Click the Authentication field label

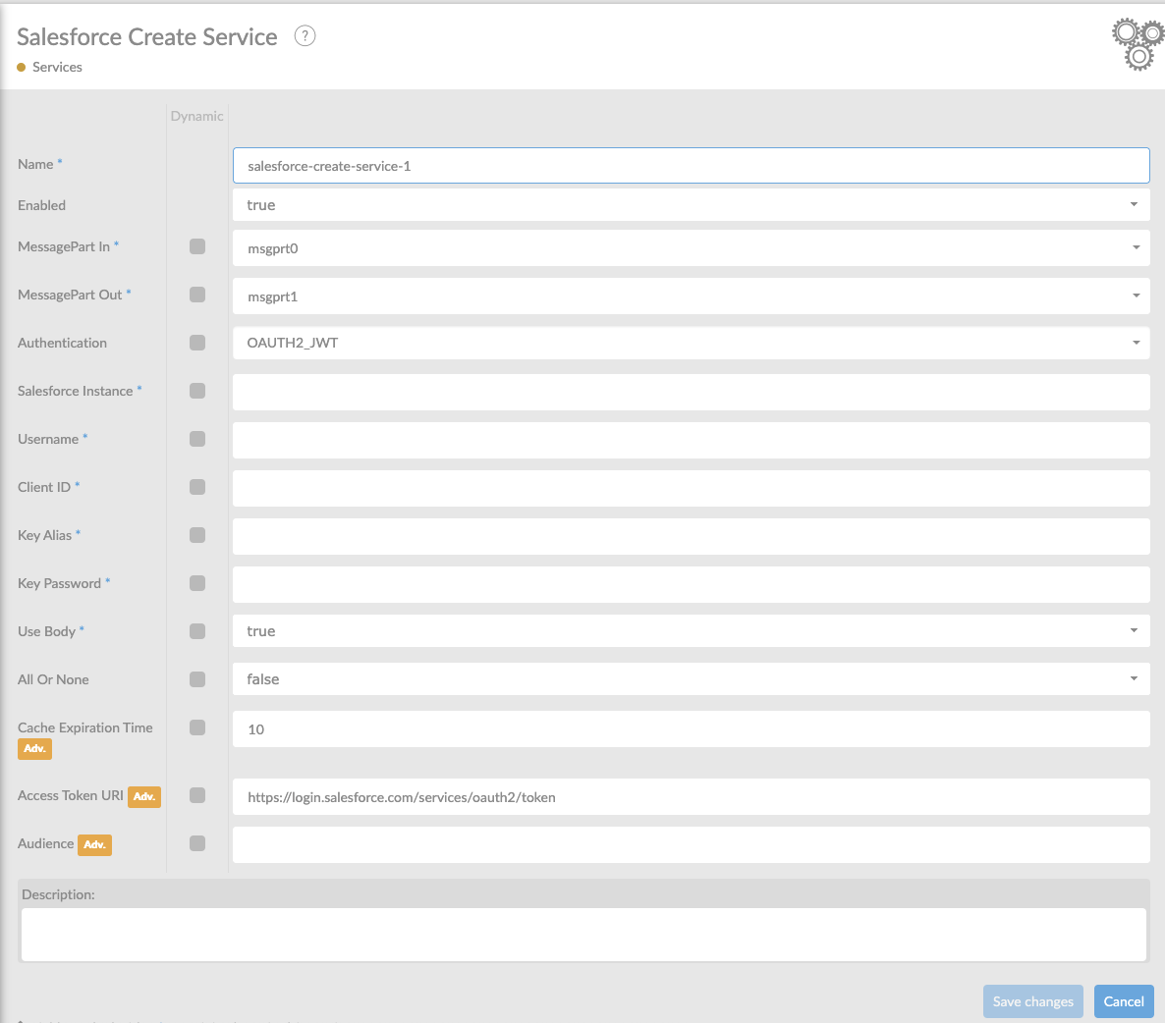63,343
